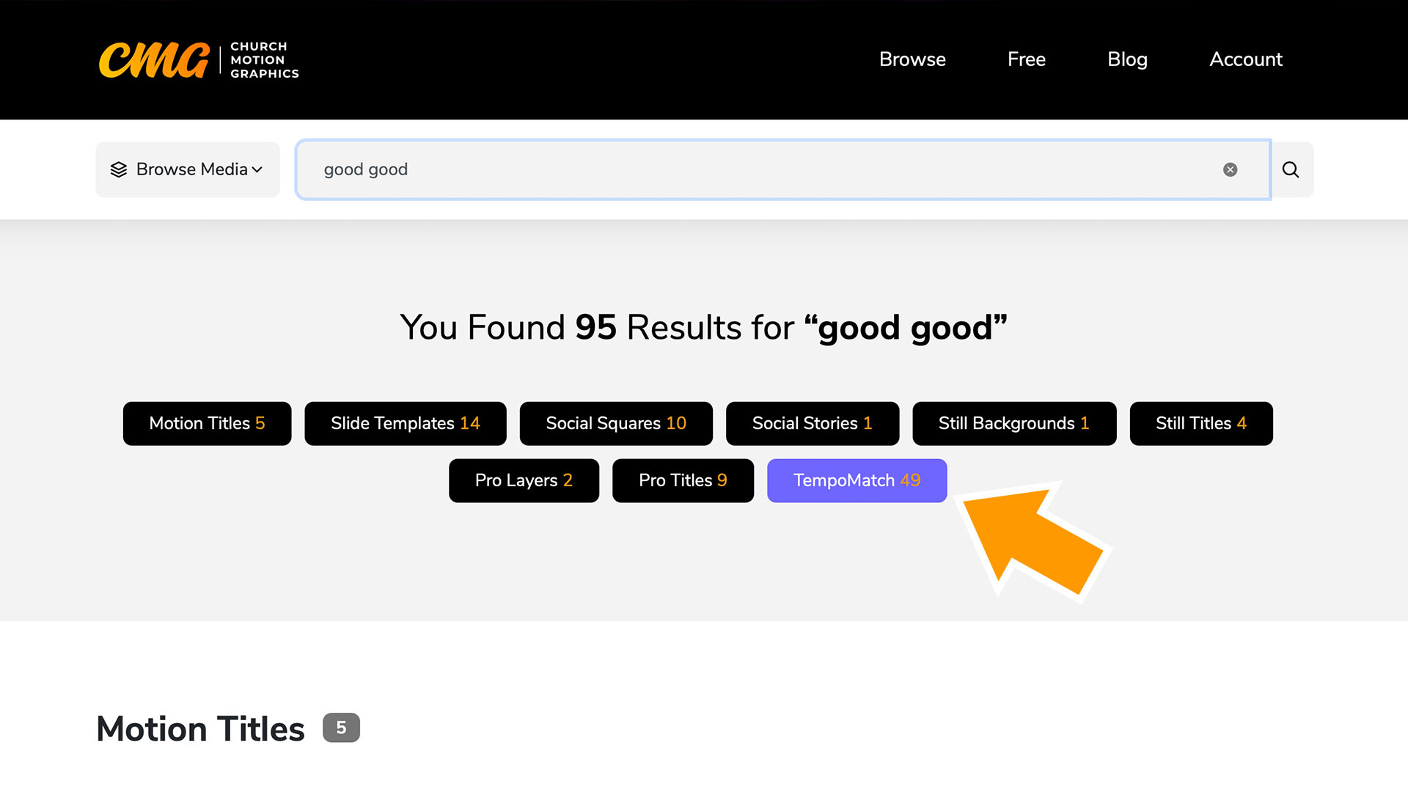Go to the Blog page

tap(1126, 59)
